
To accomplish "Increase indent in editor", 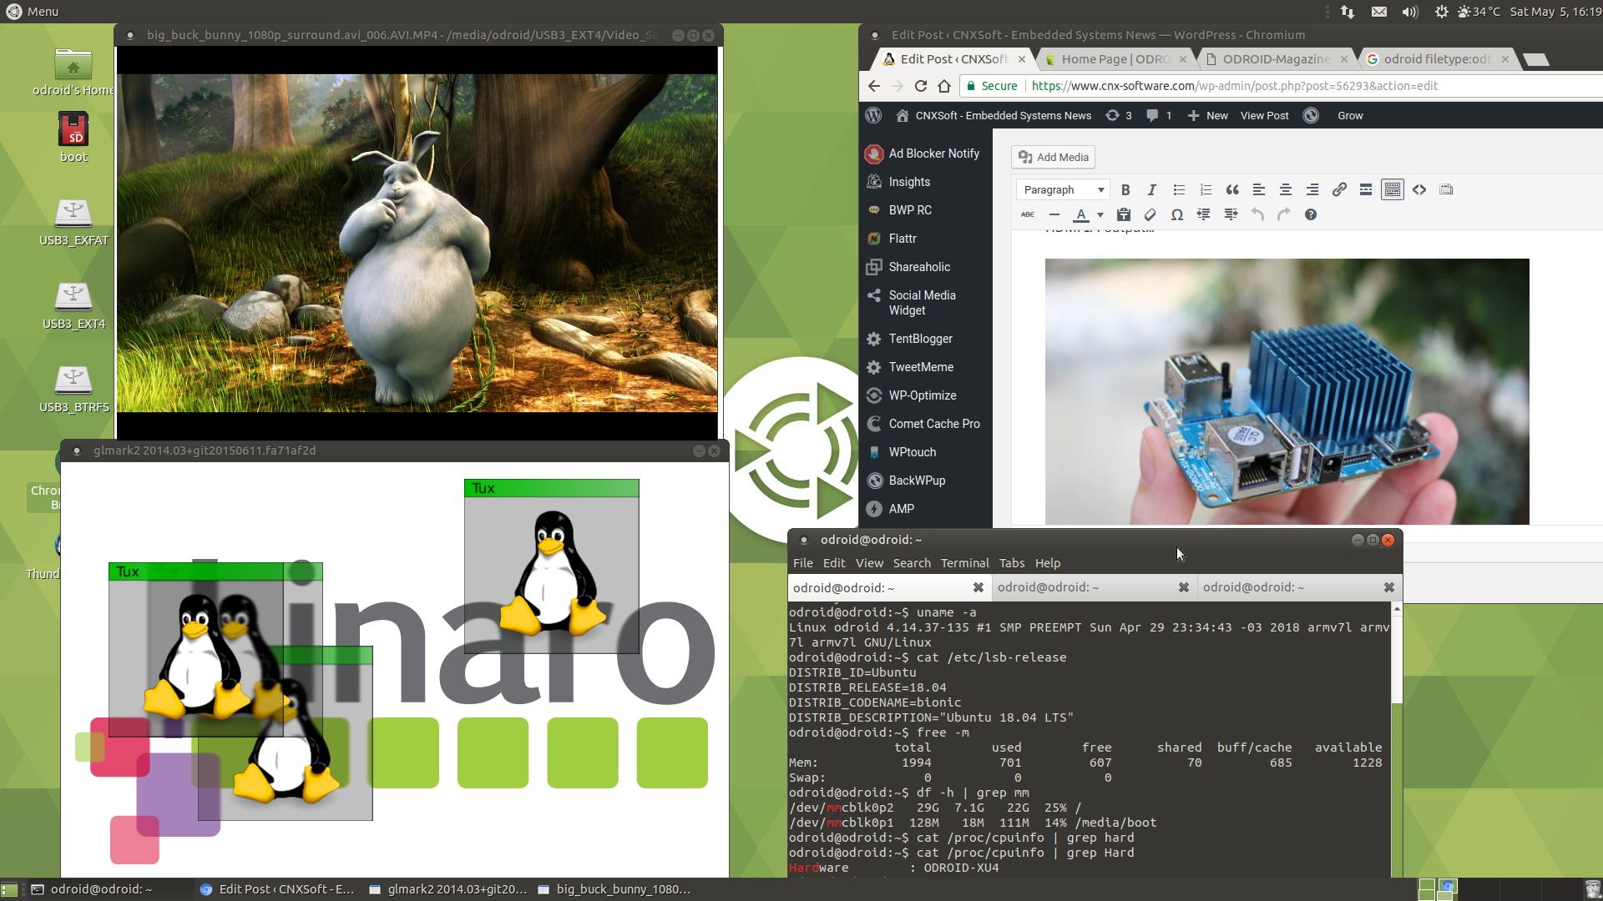I will [x=1231, y=215].
